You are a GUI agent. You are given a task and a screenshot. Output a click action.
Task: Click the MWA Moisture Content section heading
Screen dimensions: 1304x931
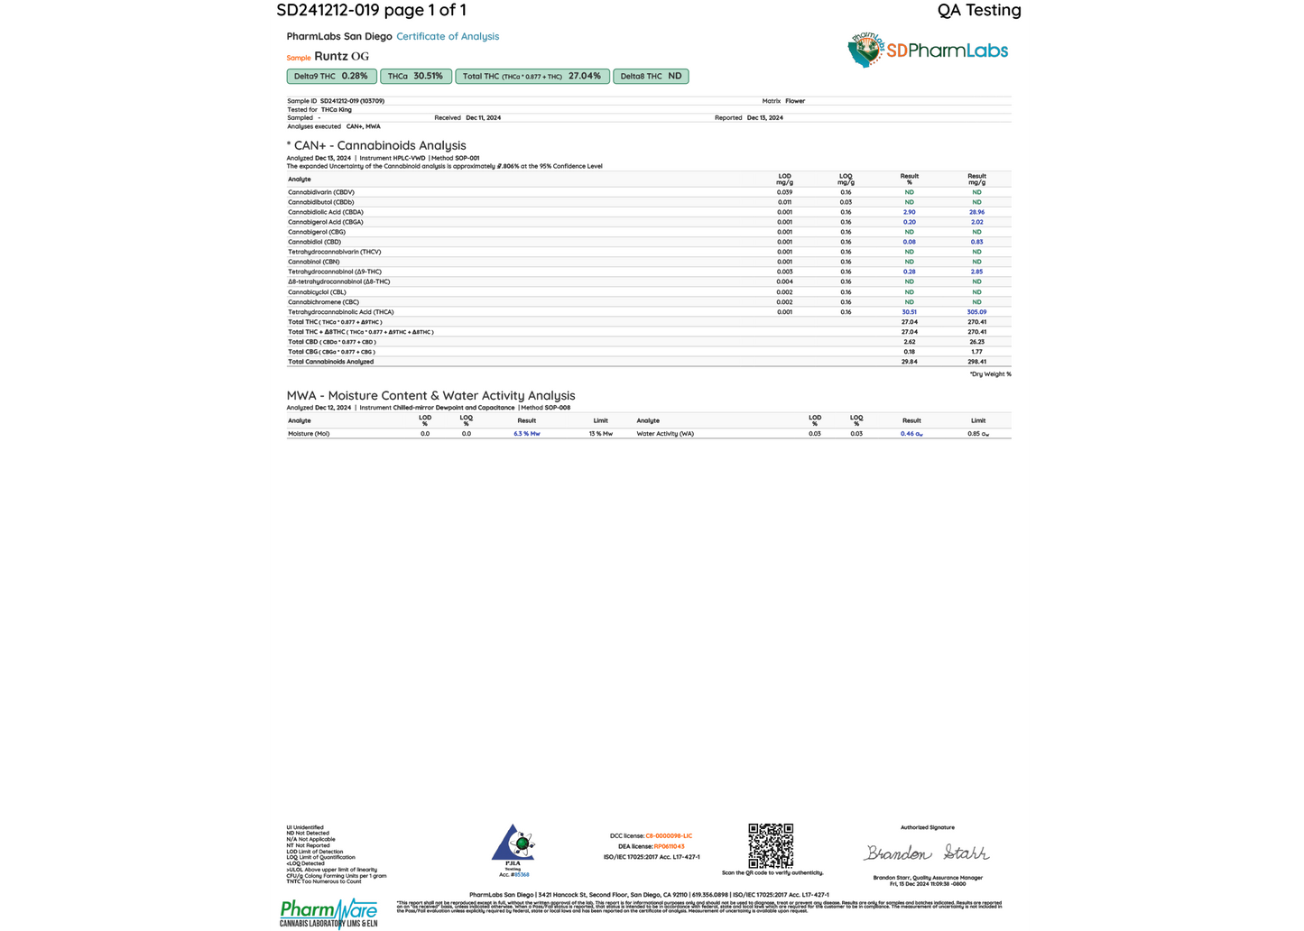coord(430,396)
